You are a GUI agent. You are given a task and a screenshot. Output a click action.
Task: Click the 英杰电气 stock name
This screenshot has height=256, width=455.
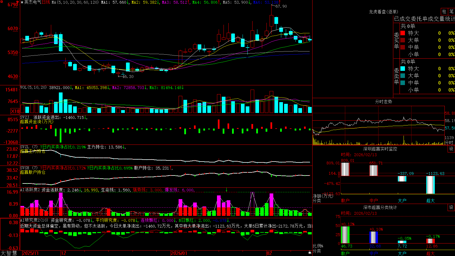coord(33,2)
